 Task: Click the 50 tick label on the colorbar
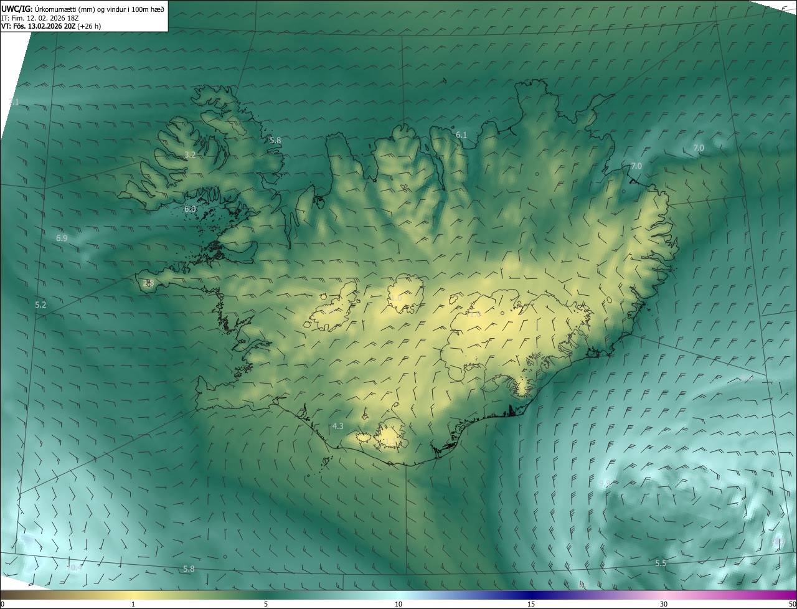click(792, 604)
